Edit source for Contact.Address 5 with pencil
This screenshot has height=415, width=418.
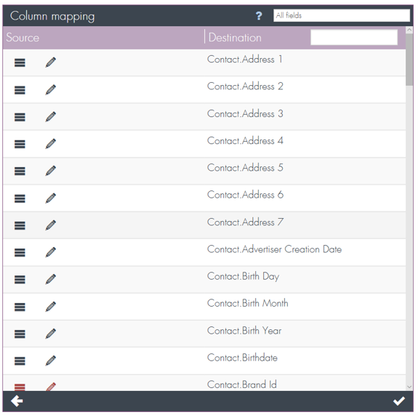point(51,171)
